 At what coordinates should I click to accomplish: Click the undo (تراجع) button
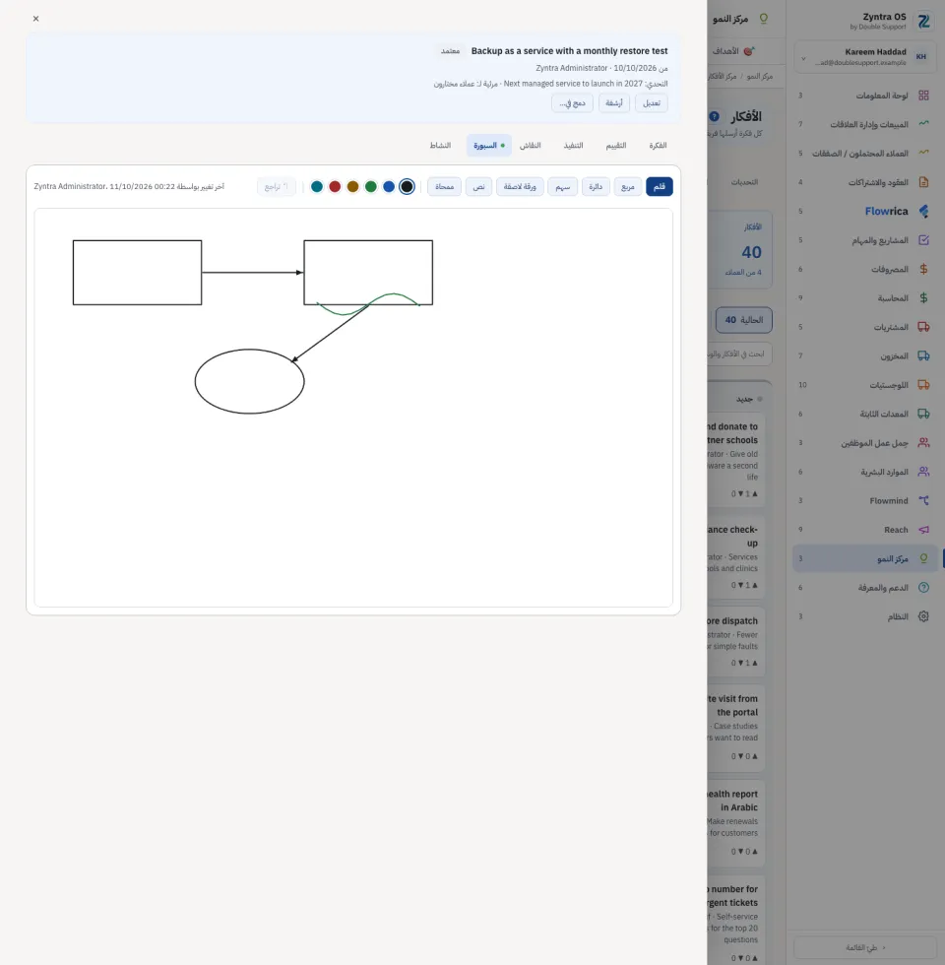277,186
